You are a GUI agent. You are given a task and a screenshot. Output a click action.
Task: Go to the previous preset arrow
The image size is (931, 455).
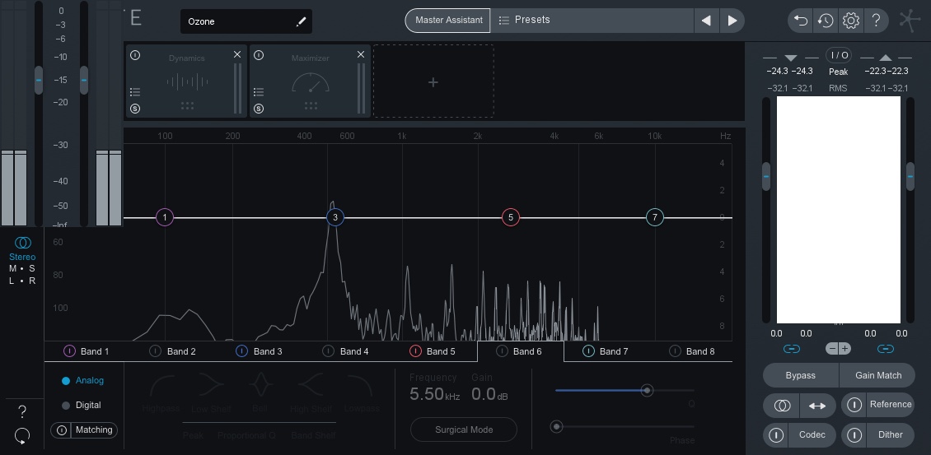click(x=706, y=21)
